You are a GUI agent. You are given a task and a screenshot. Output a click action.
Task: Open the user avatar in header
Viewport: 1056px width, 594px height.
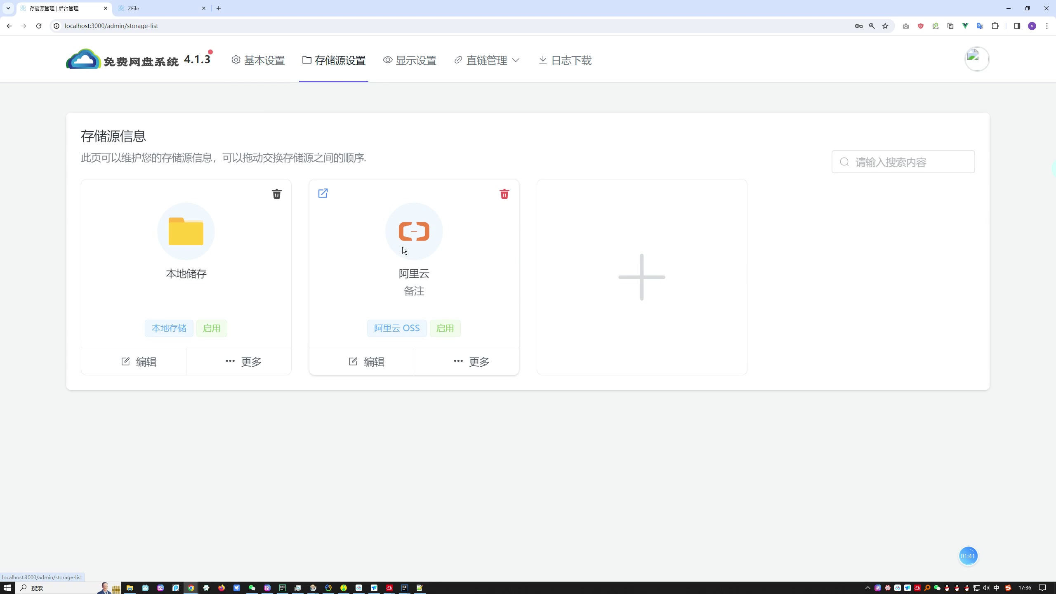click(x=977, y=59)
